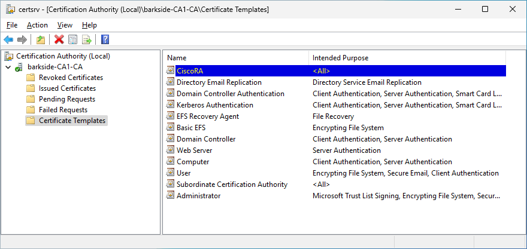Click the Back arrow toolbar button
Screen dimensions: 527x249
coord(8,40)
